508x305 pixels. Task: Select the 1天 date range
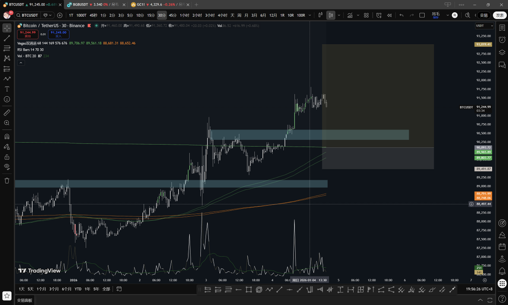22,289
